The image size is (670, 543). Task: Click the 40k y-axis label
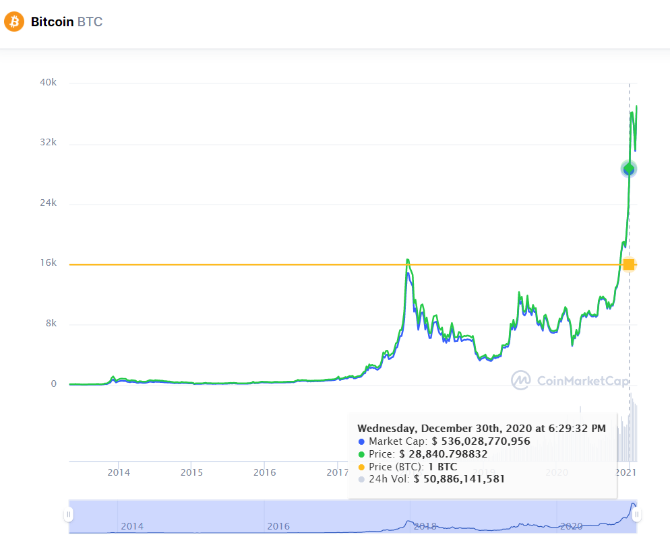49,82
